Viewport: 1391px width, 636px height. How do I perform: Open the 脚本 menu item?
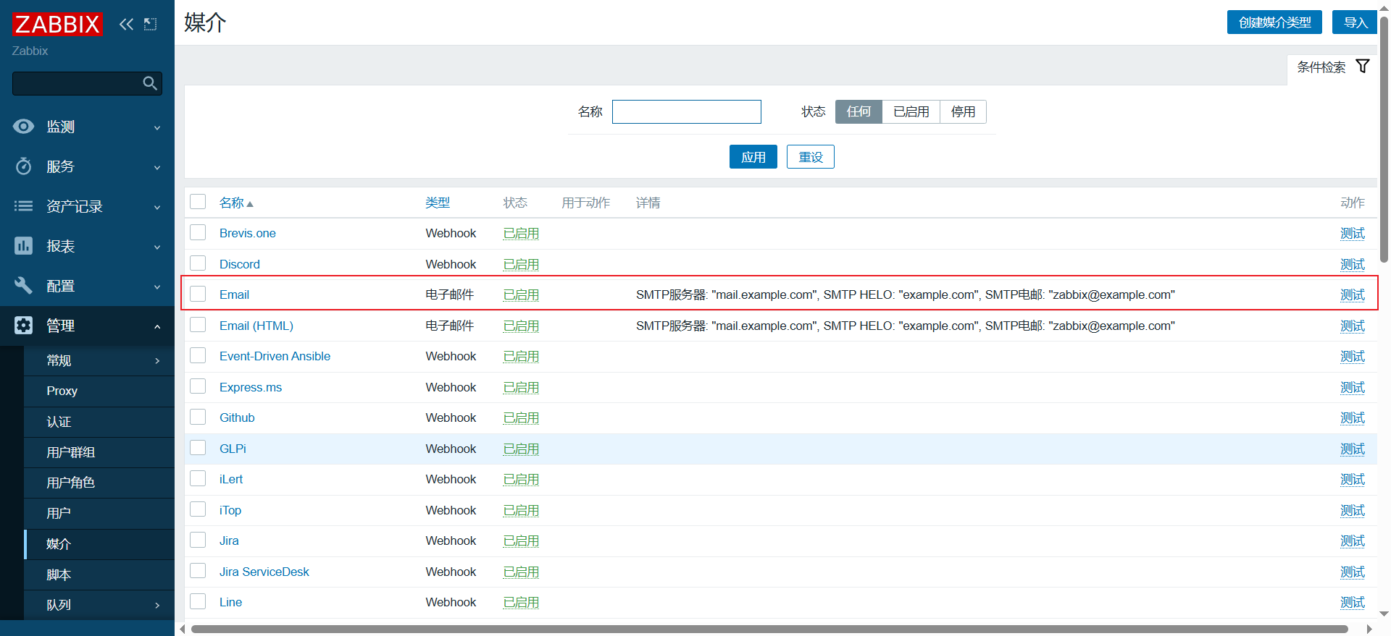click(59, 574)
